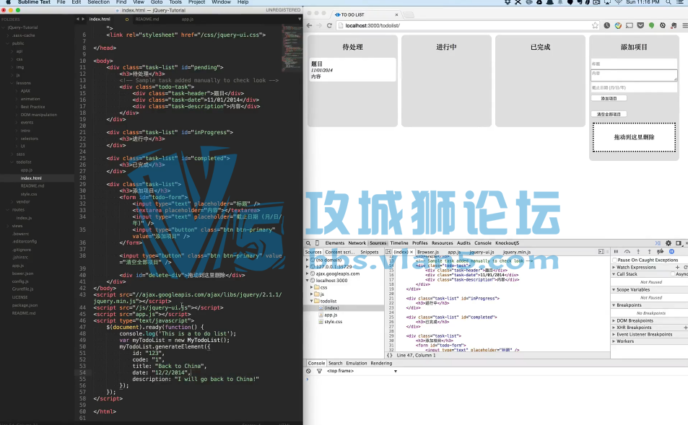This screenshot has height=425, width=688.
Task: Close the (index) source tab
Action: 412,253
